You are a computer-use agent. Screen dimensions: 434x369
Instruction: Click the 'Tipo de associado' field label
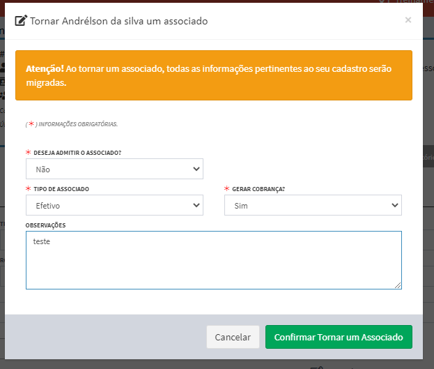[61, 189]
